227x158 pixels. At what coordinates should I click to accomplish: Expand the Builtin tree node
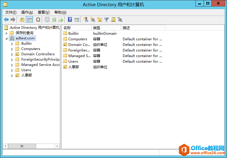(x=12, y=44)
